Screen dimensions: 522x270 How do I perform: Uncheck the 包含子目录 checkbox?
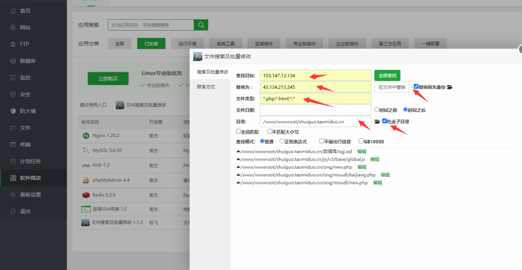(384, 121)
